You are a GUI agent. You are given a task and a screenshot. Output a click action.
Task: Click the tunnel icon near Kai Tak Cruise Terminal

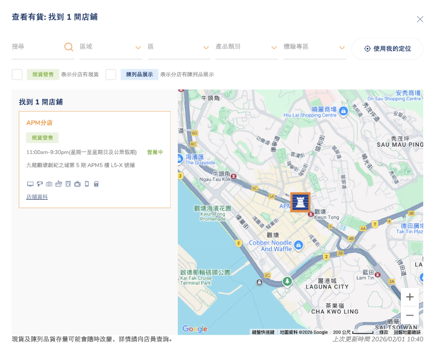259,282
